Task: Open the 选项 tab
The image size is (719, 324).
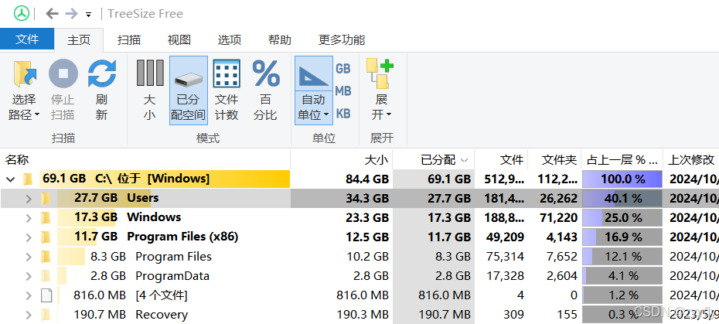Action: pos(230,40)
